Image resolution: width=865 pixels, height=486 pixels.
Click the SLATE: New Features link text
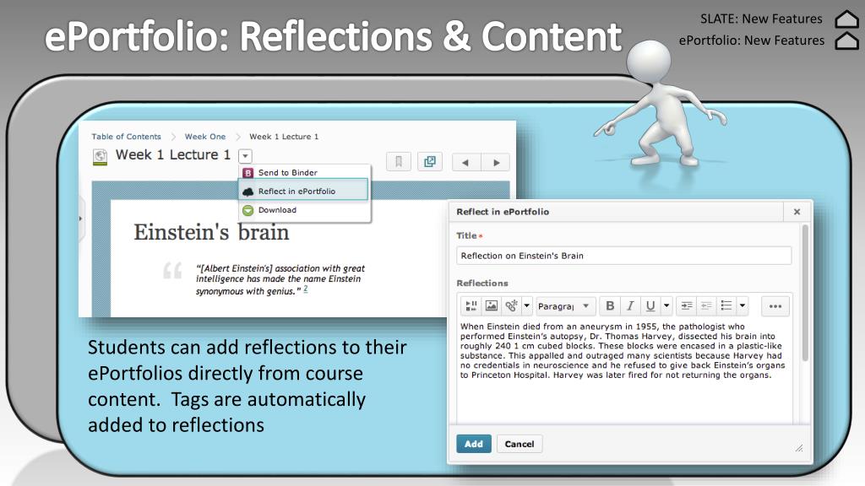(761, 19)
